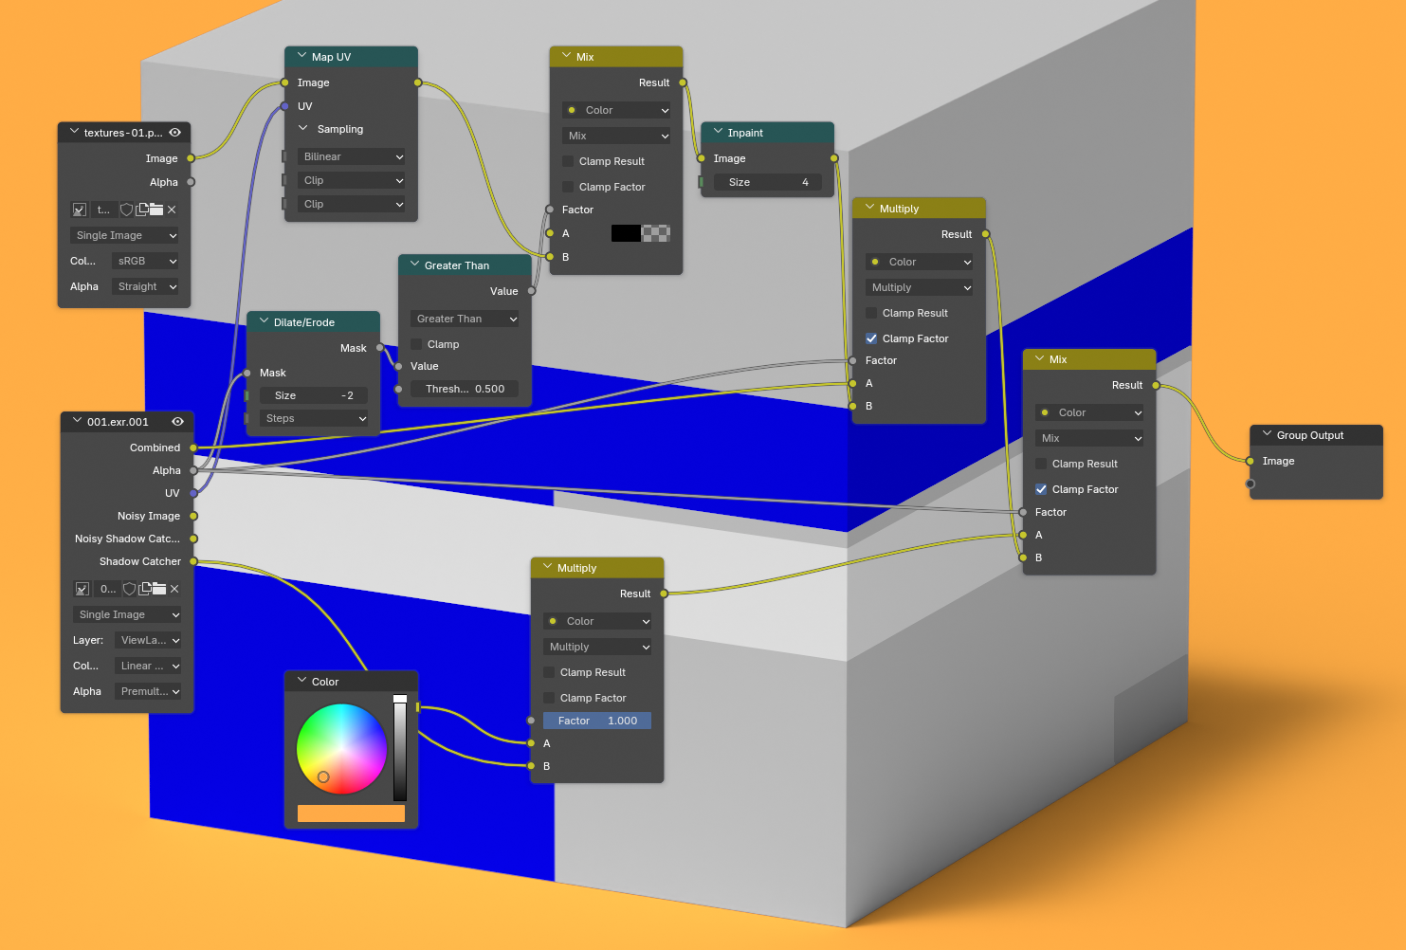Click black color swatch on Mix A input
This screenshot has width=1406, height=950.
[x=626, y=233]
